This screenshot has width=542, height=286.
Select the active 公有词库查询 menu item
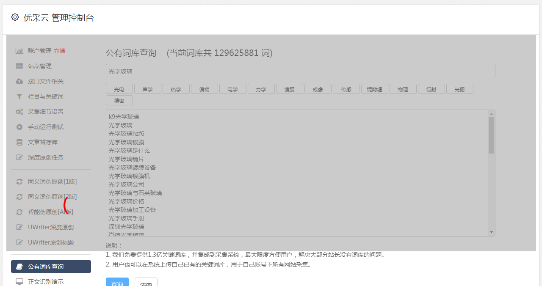[51, 267]
